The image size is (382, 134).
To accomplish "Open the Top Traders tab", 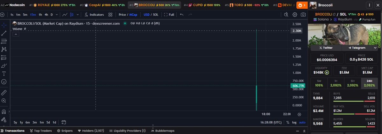I will 41,131.
